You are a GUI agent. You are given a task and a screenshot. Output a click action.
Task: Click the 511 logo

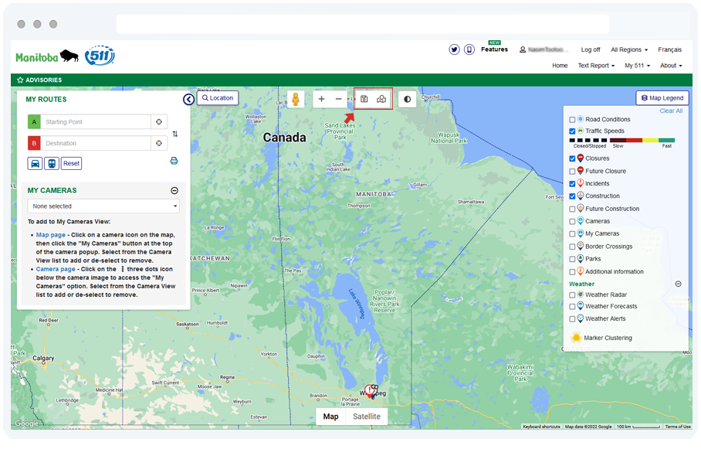(x=100, y=56)
